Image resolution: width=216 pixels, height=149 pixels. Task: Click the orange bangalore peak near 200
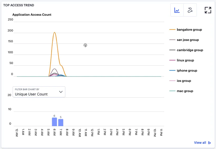click(x=55, y=32)
